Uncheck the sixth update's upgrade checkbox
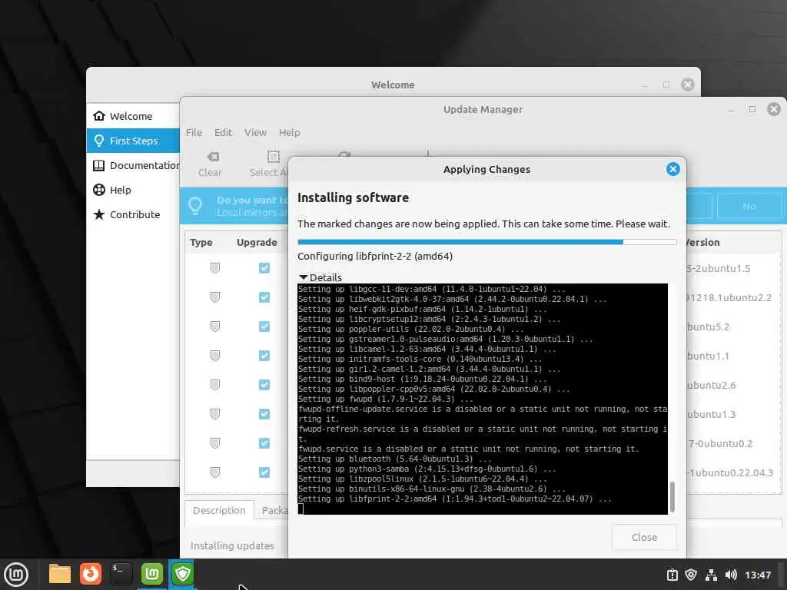The height and width of the screenshot is (590, 787). pyautogui.click(x=264, y=413)
